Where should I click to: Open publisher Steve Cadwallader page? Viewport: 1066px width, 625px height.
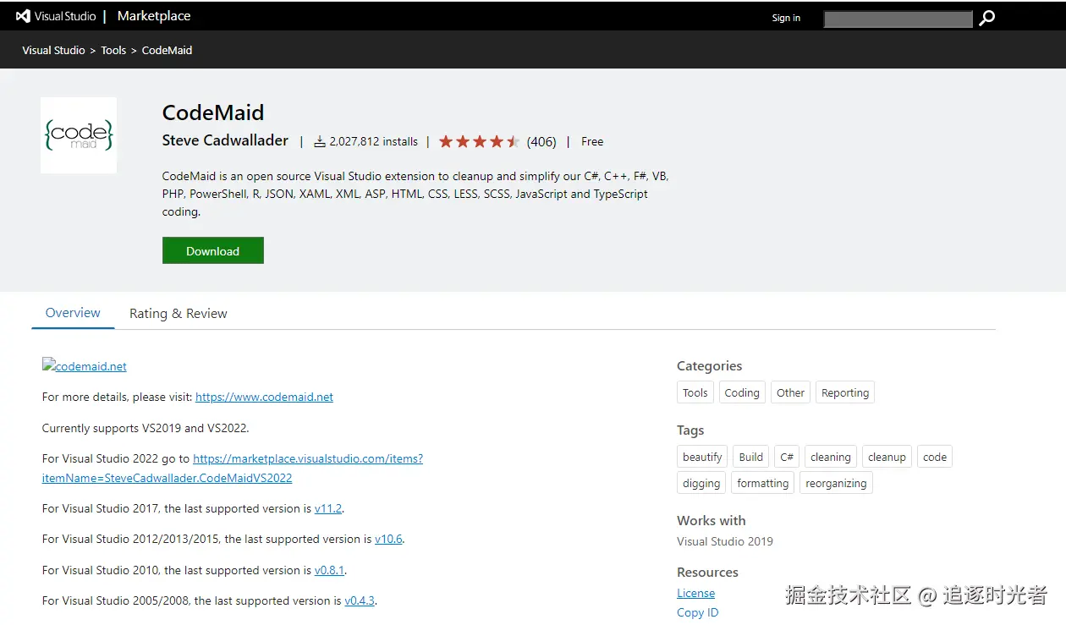coord(225,140)
